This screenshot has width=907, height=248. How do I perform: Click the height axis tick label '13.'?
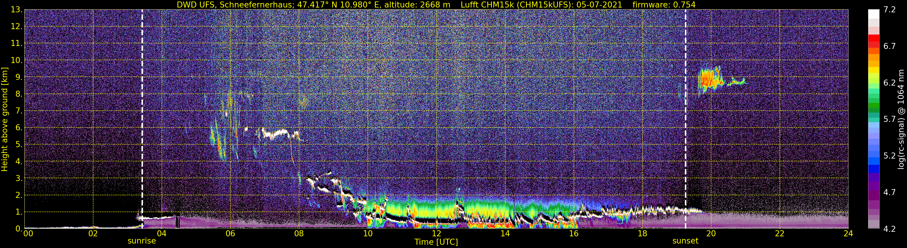point(17,10)
